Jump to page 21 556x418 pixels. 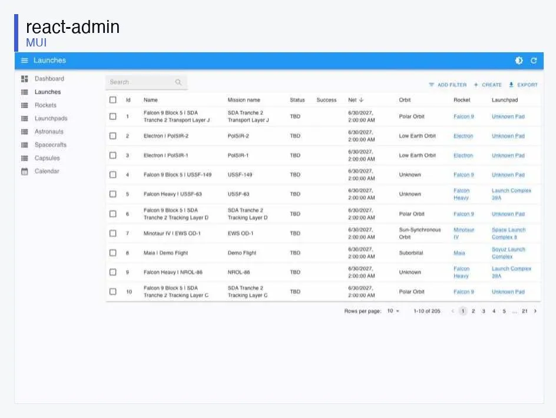[525, 311]
